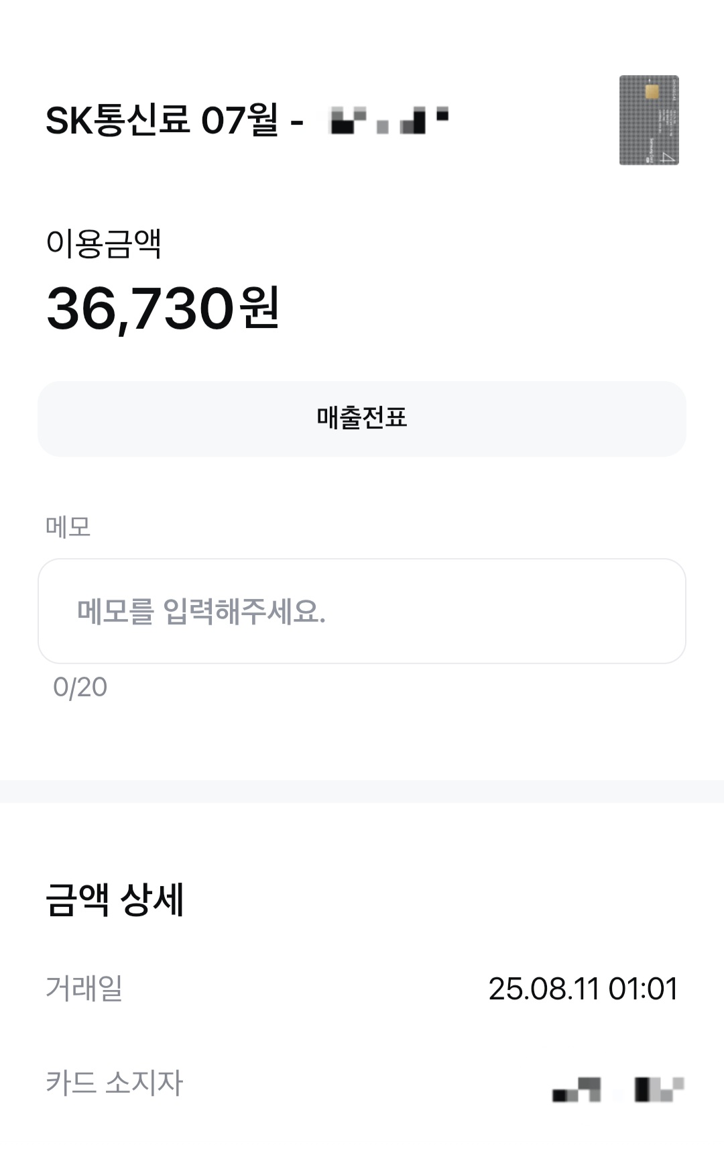Tap the 36,730 amount figure
The image size is (724, 1157).
139,309
